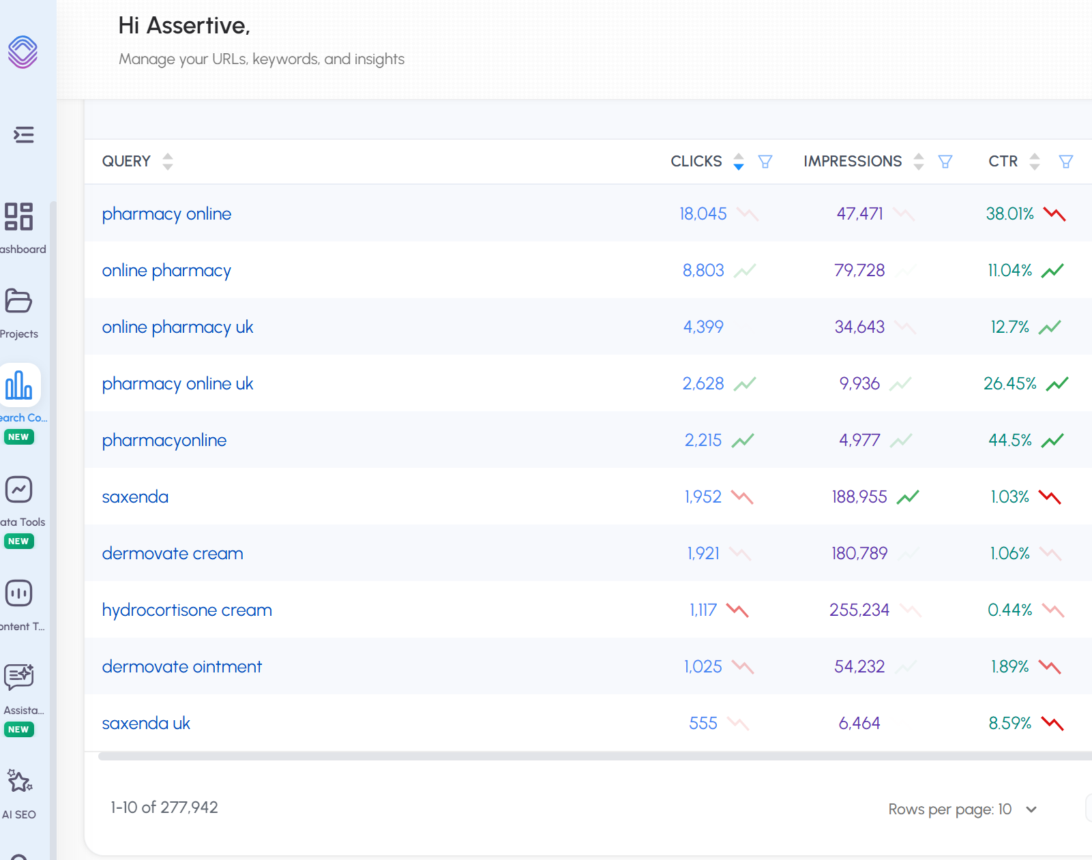
Task: Click the app logo in the sidebar
Action: click(23, 52)
